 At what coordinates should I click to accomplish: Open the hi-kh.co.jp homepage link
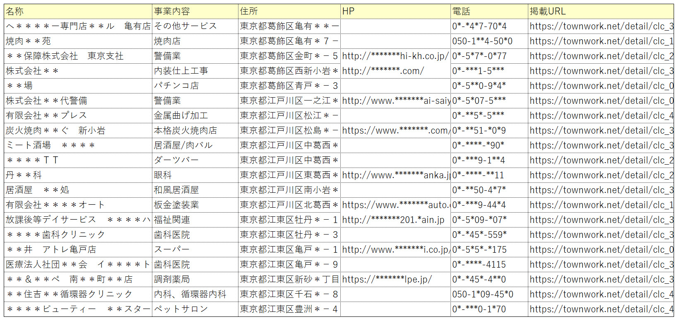395,56
